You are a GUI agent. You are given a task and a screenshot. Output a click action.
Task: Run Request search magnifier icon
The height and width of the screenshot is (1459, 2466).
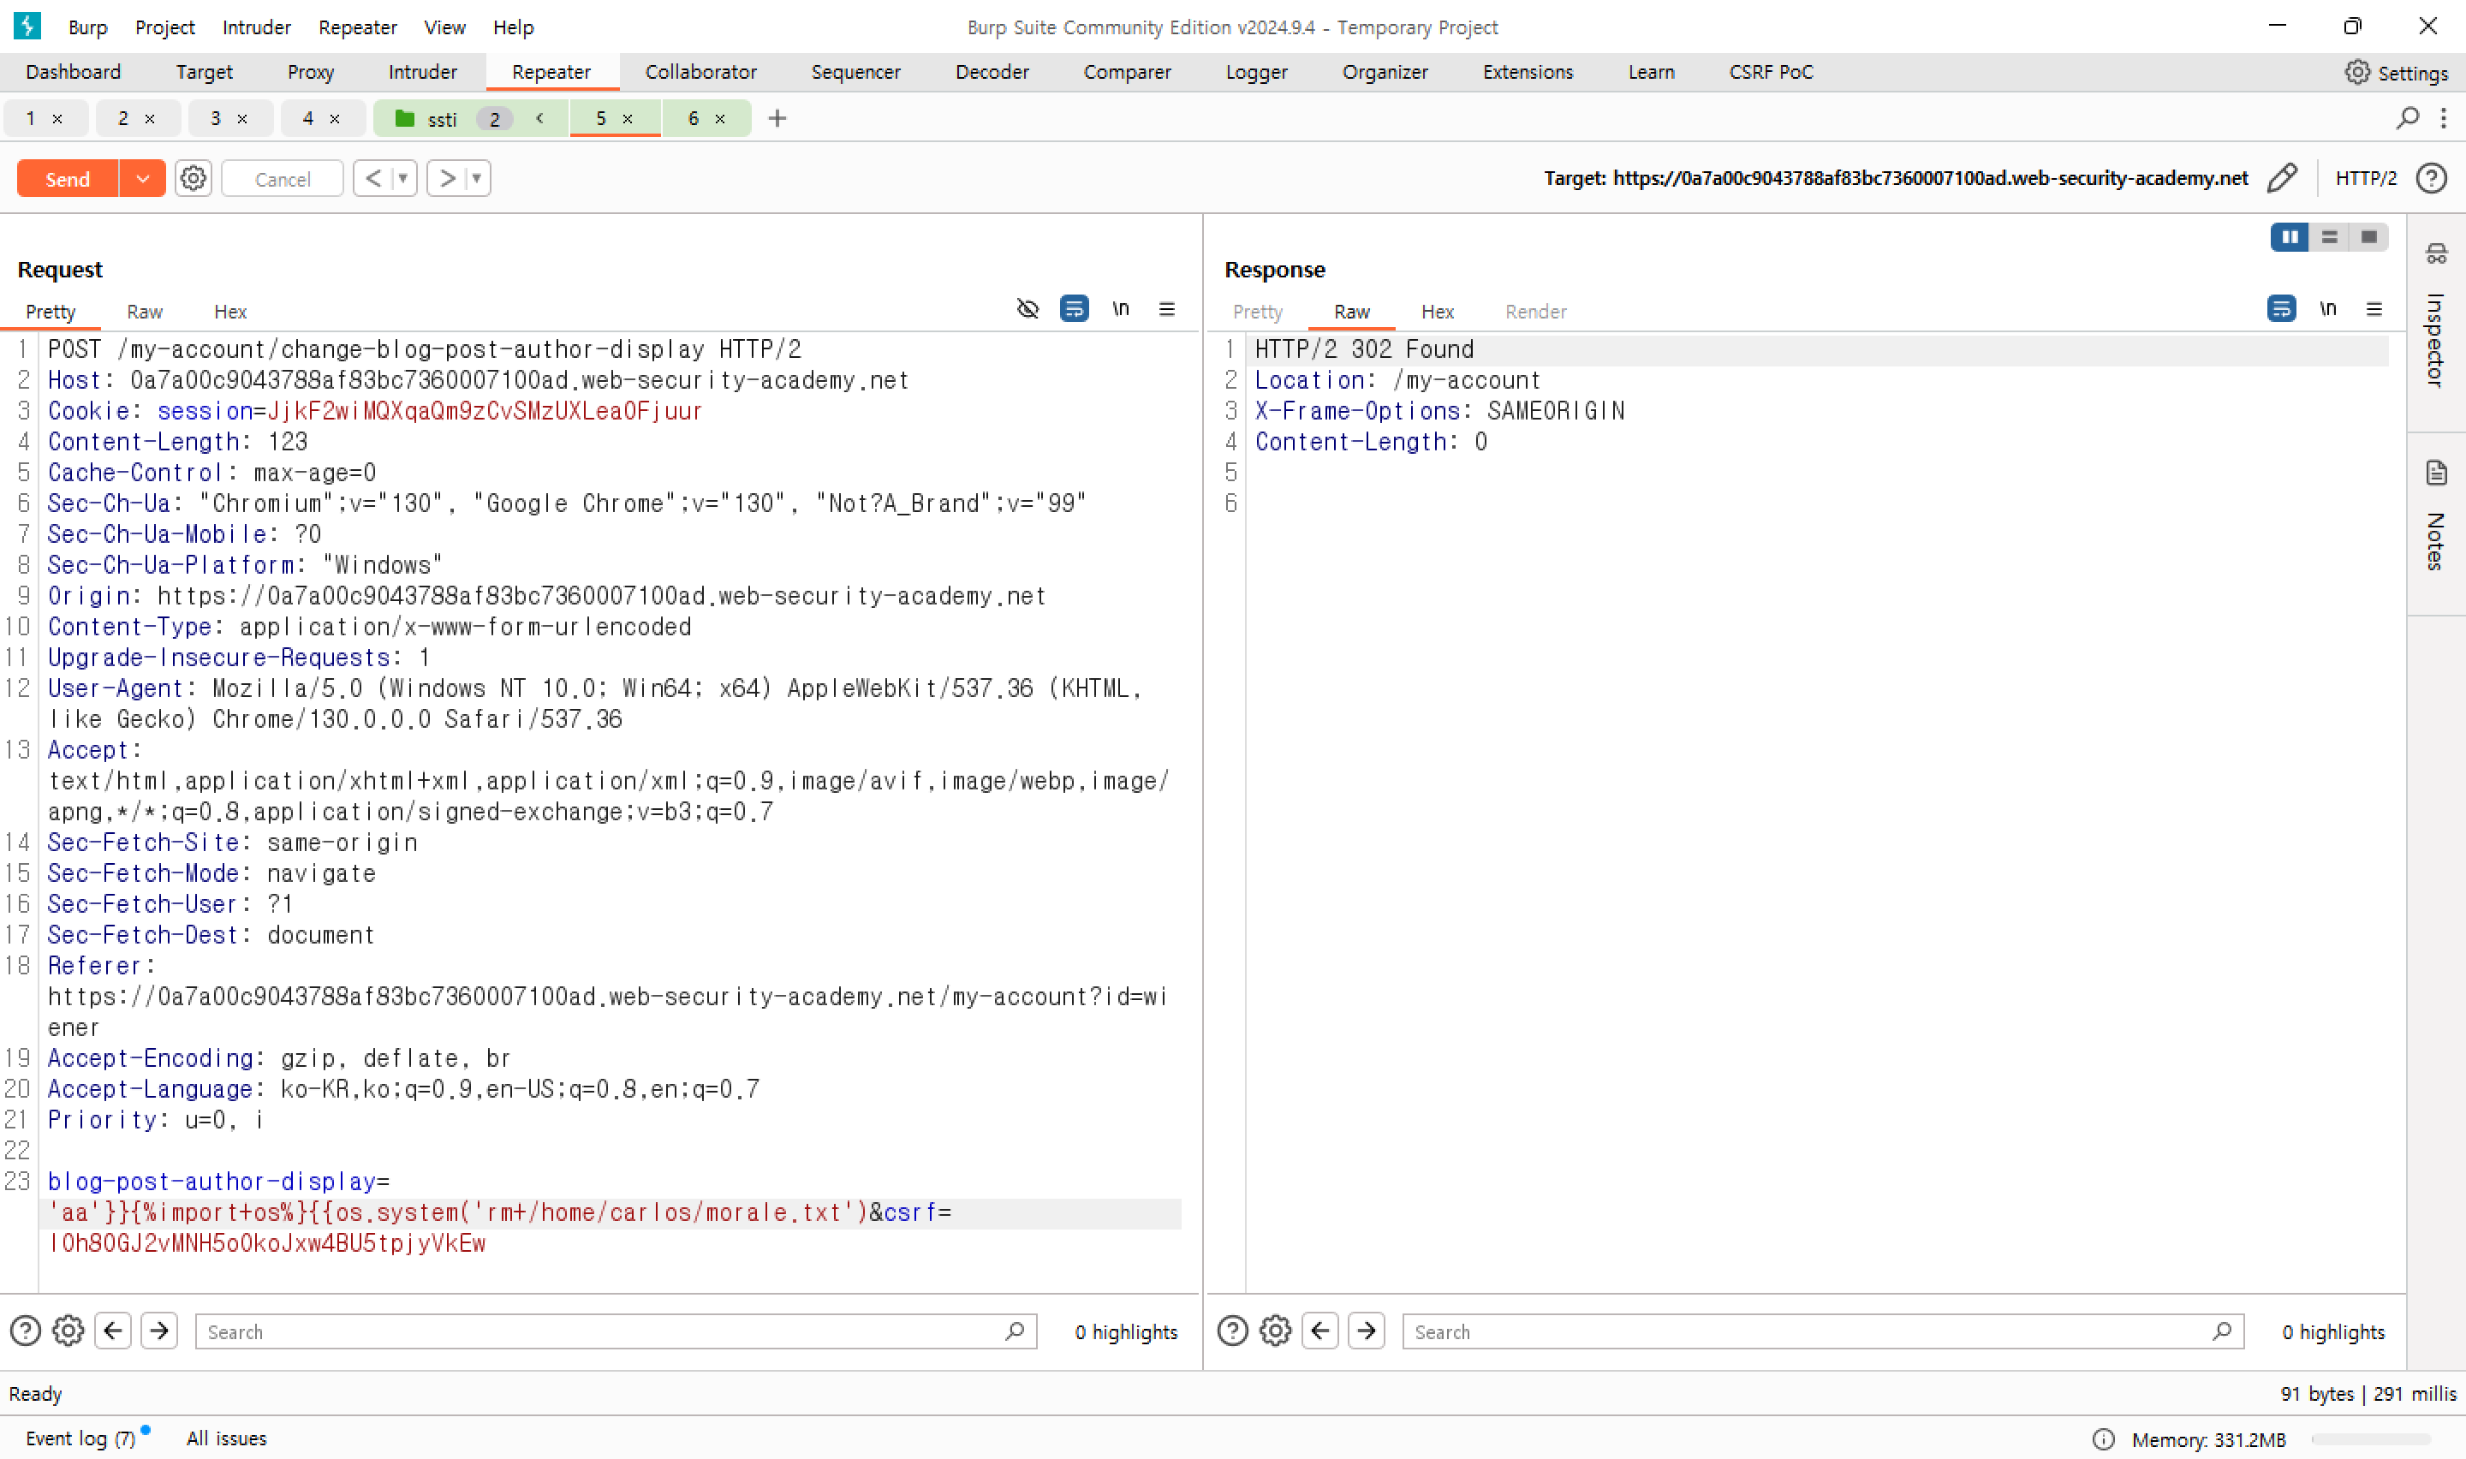1016,1331
